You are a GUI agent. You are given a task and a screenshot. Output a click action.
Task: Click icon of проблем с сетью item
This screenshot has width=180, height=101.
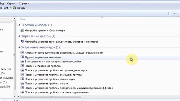[x=22, y=92]
